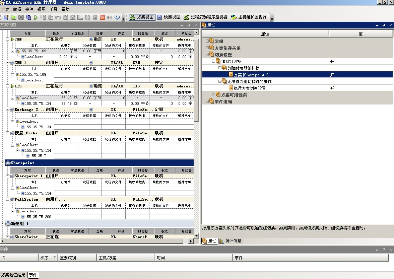Screen dimensions: 394x279
Task: Click the green folder group icon
Action: 14,17
